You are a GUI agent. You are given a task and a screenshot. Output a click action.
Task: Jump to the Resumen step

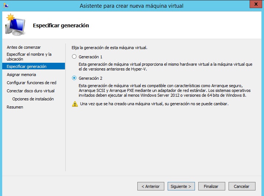[15, 107]
